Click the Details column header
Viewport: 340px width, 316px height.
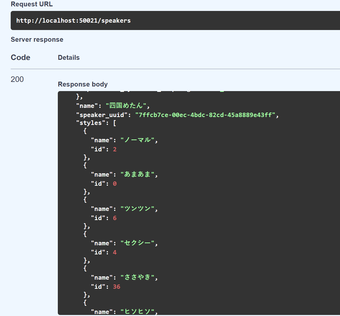coord(69,58)
